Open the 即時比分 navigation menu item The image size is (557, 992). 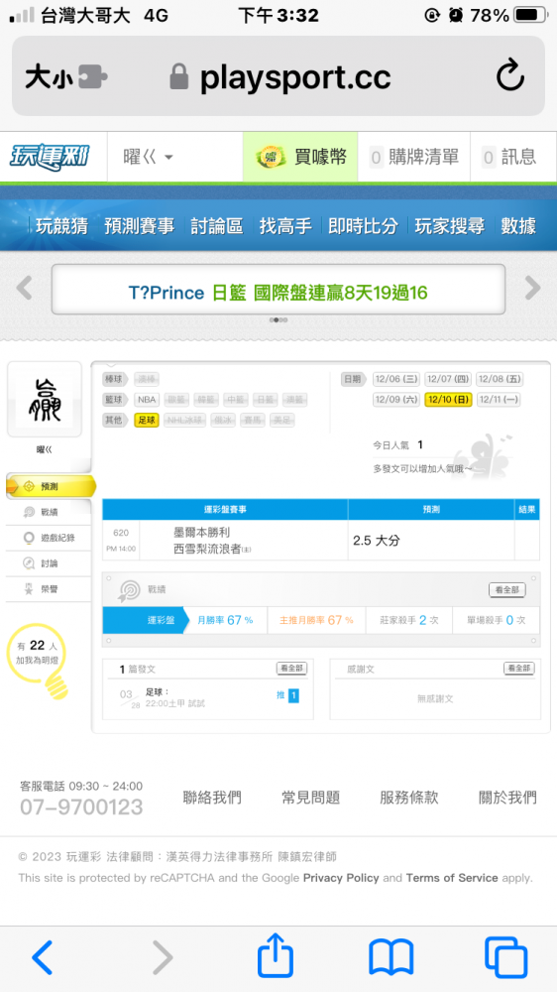point(363,226)
